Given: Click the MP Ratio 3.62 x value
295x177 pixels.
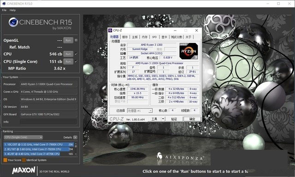Looking at the screenshot, I should pyautogui.click(x=59, y=69).
